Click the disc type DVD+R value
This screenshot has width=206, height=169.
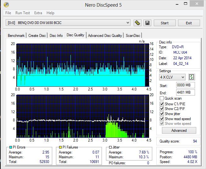pos(178,47)
